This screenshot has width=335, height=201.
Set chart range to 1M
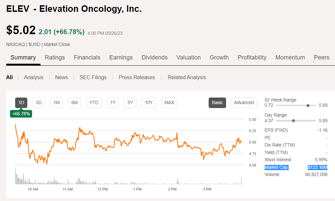pos(57,102)
